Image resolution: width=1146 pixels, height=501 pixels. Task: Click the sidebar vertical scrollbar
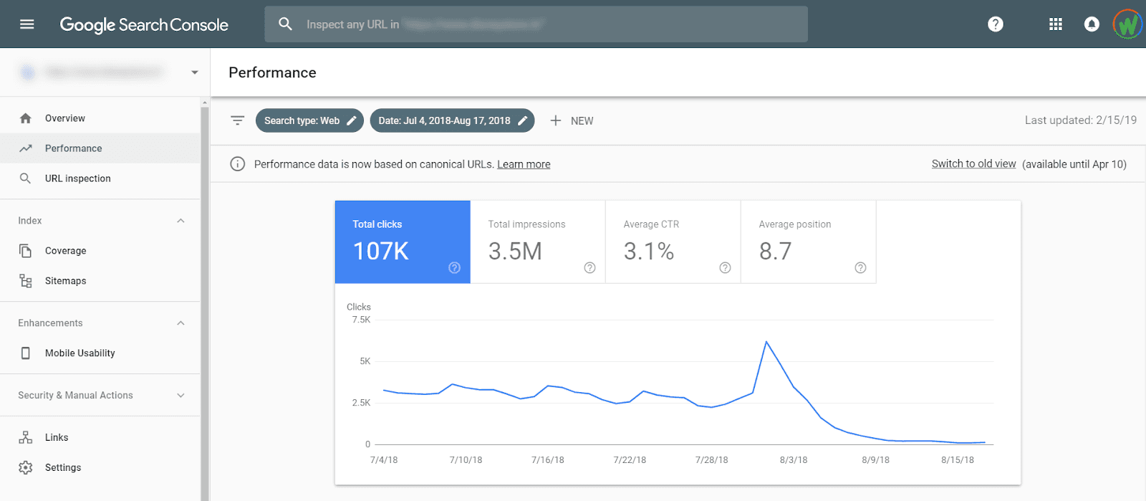[205, 301]
